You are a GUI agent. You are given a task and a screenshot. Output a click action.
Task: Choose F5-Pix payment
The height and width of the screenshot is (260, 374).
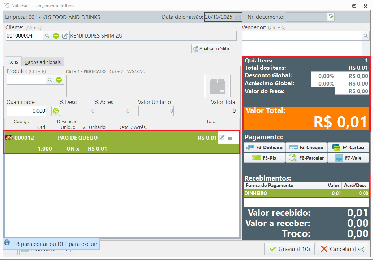264,158
